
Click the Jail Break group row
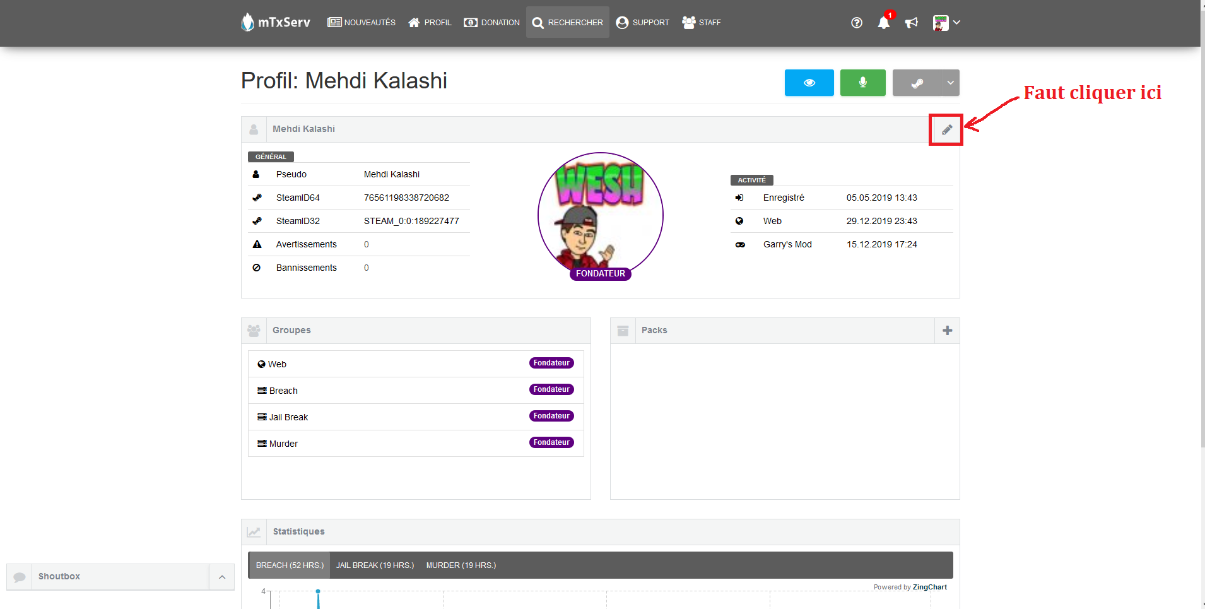coord(416,417)
